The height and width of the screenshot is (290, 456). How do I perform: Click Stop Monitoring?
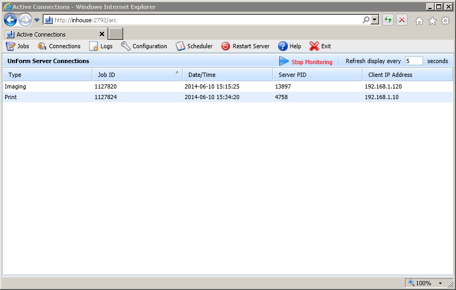pos(311,62)
